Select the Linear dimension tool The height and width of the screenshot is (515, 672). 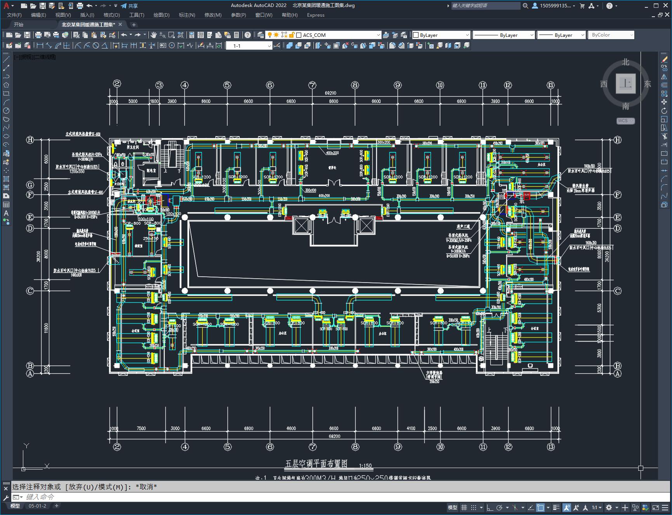pos(40,45)
